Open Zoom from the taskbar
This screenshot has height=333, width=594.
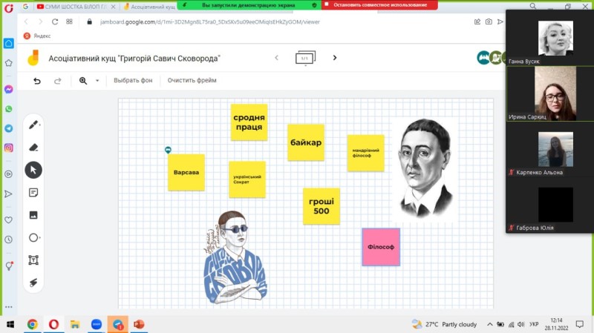(97, 324)
